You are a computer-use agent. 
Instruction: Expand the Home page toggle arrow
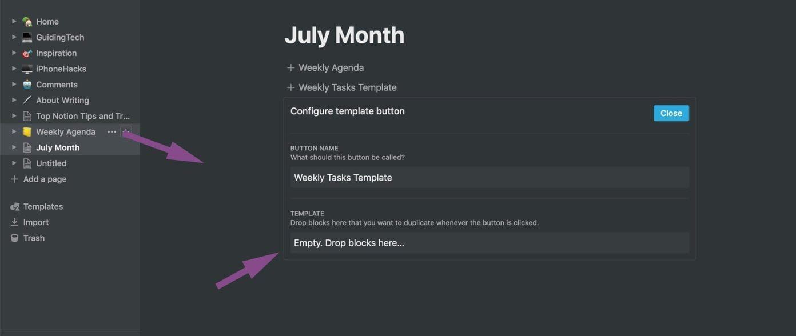(x=14, y=21)
